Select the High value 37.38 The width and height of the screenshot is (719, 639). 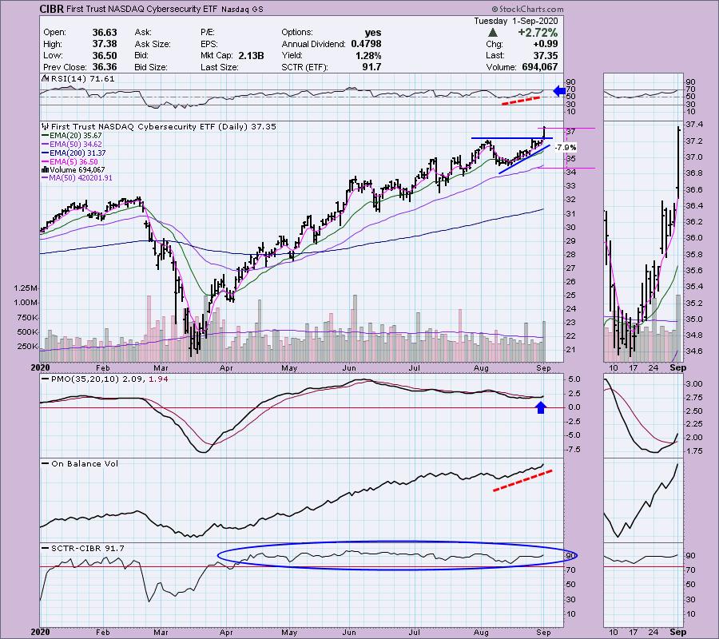pos(105,44)
